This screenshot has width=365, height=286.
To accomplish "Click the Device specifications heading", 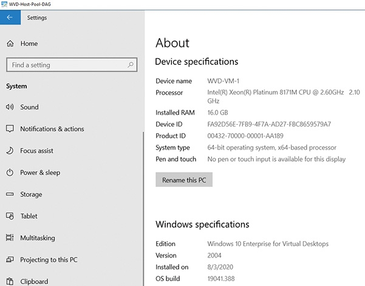I will [196, 62].
